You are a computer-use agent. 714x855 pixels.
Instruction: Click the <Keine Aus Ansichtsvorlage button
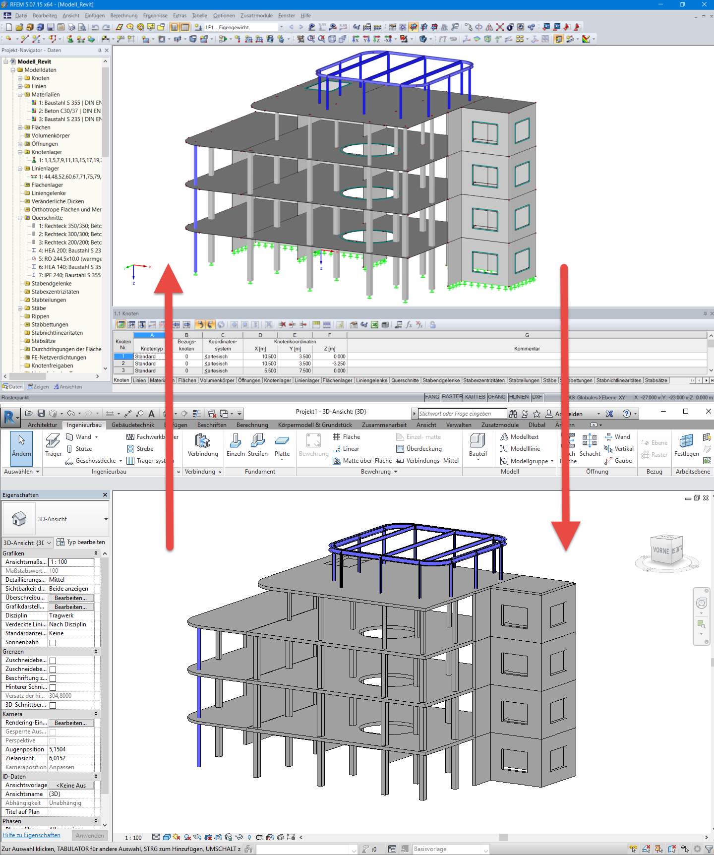[x=71, y=786]
